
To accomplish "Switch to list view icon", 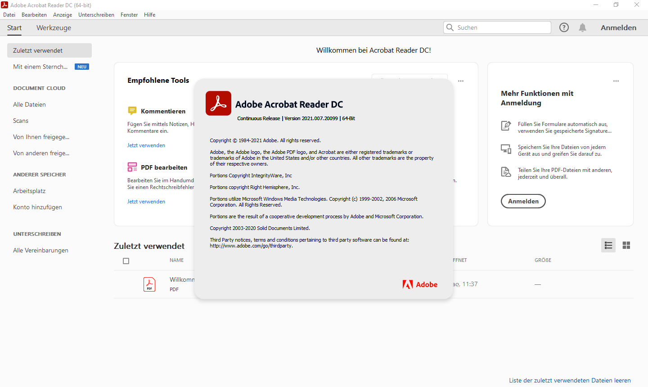I will (x=608, y=245).
